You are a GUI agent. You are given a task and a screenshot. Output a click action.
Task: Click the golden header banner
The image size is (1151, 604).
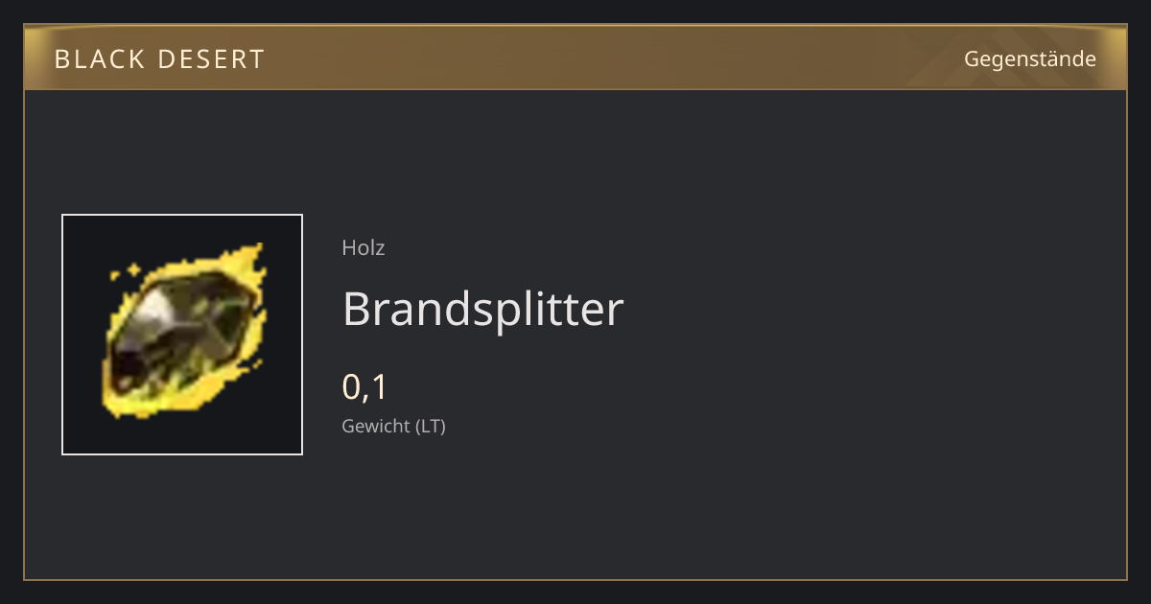click(575, 58)
